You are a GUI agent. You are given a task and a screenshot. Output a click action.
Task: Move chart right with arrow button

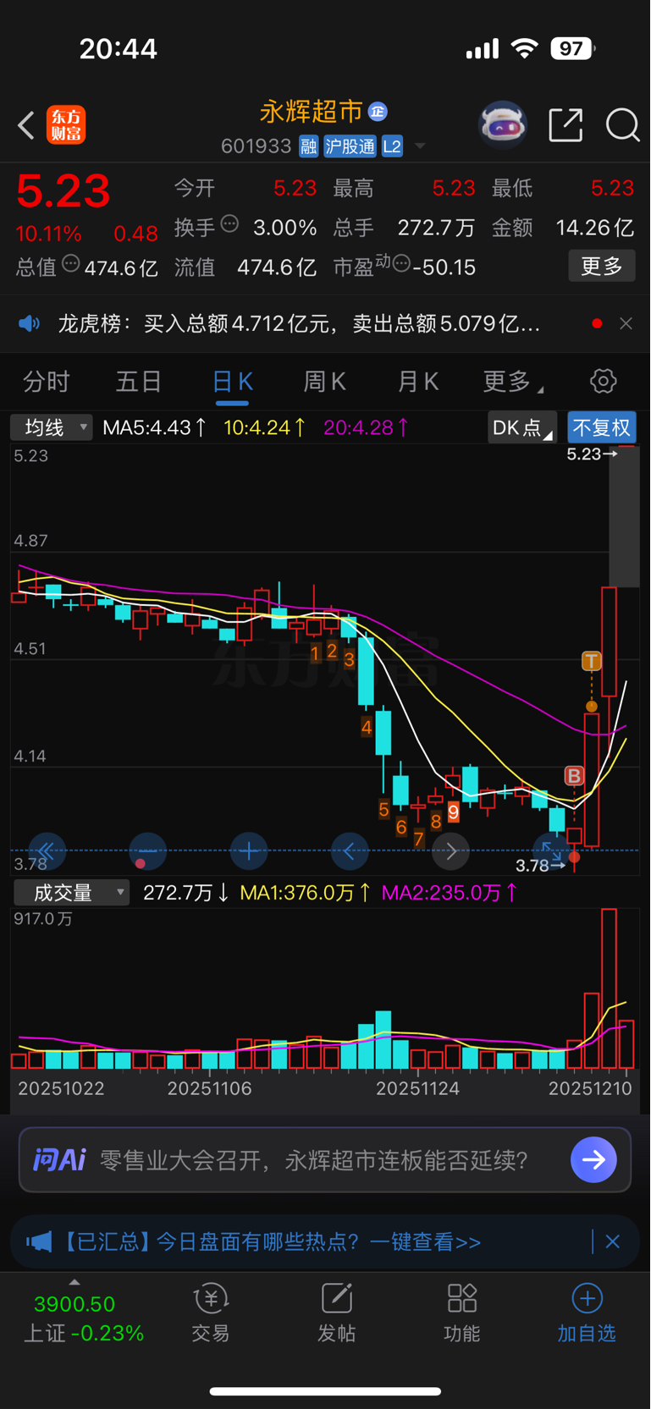[x=450, y=850]
